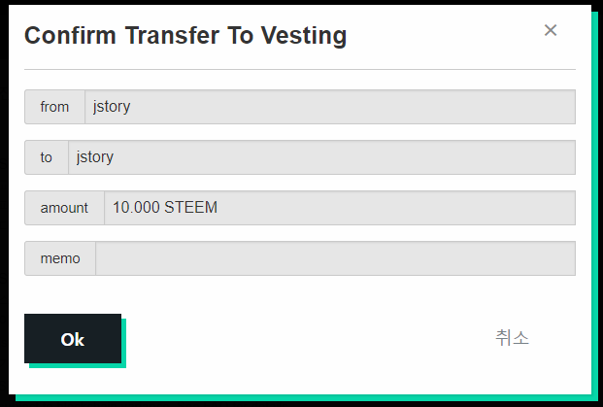Click inside the empty memo field
603x407 pixels.
335,258
